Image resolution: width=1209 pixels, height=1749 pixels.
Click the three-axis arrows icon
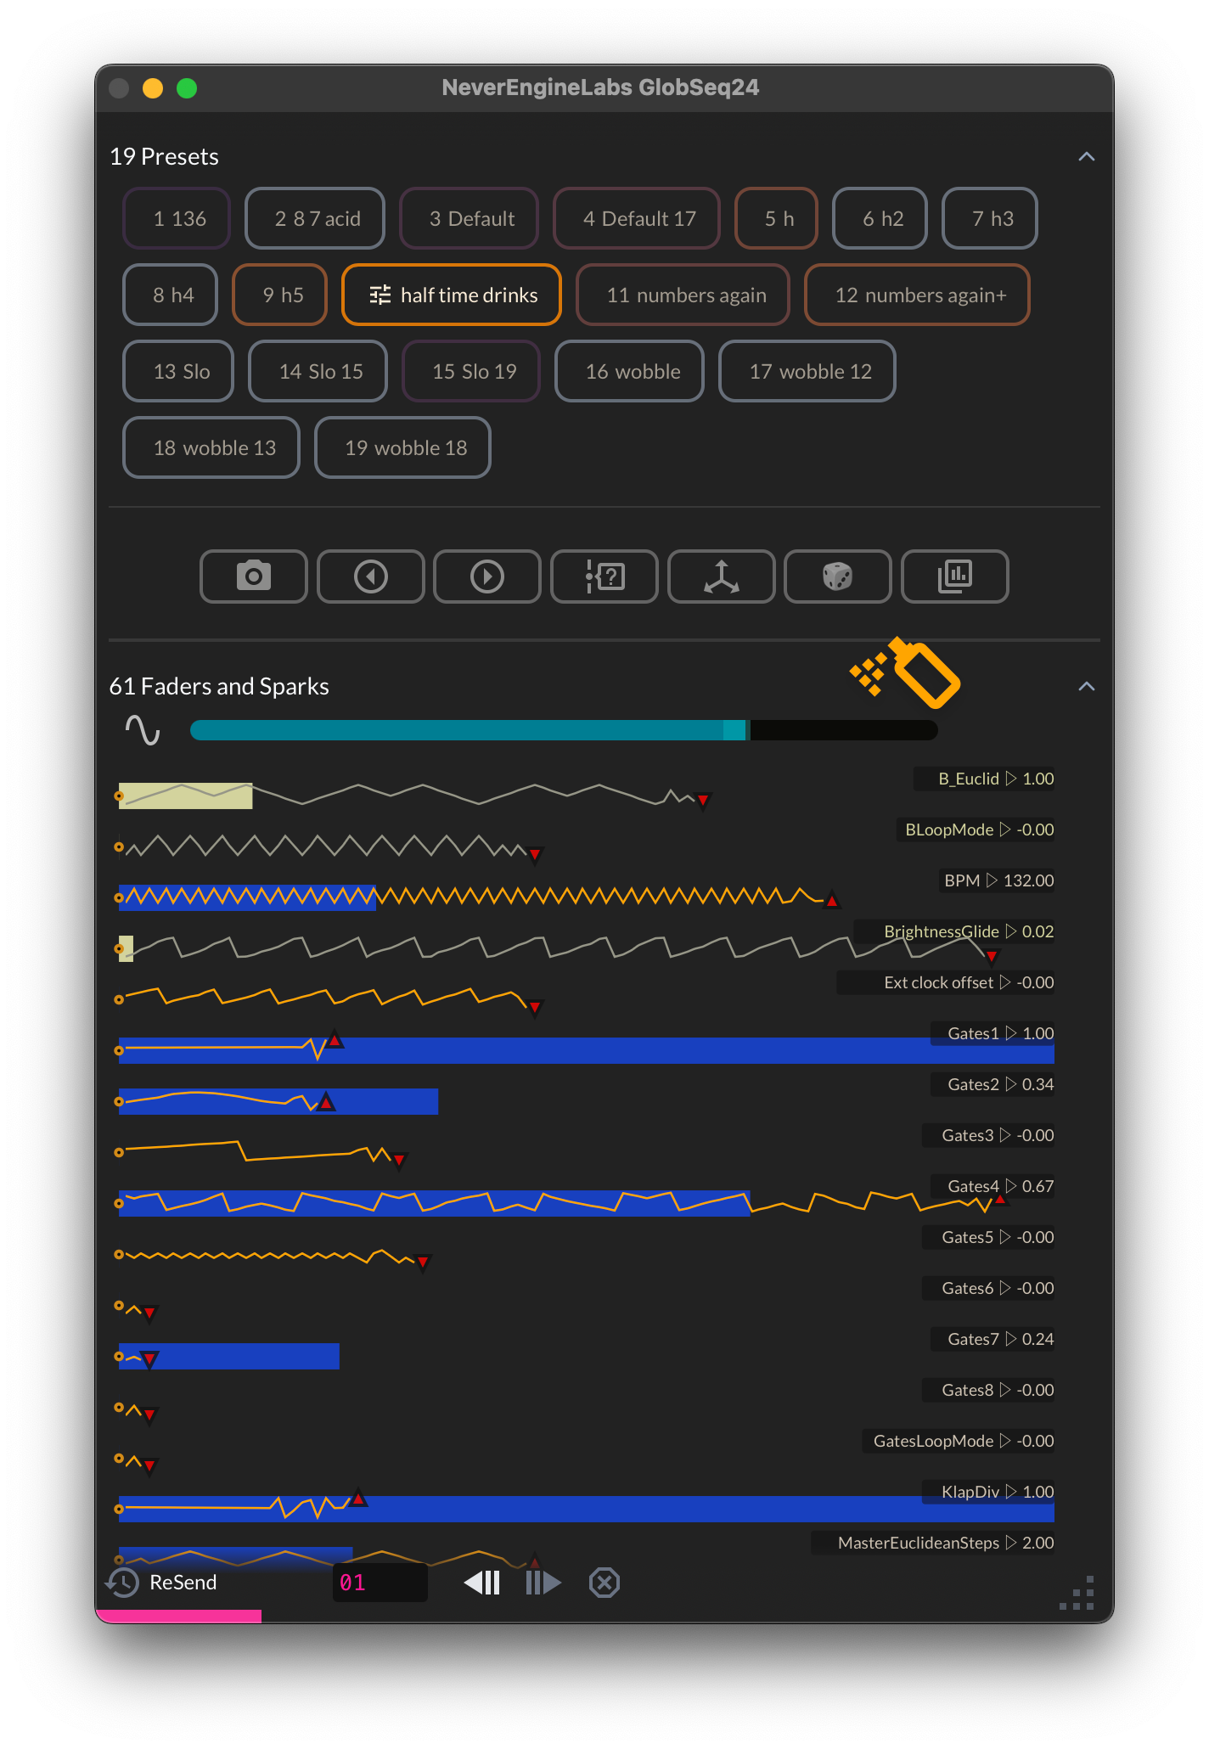721,576
